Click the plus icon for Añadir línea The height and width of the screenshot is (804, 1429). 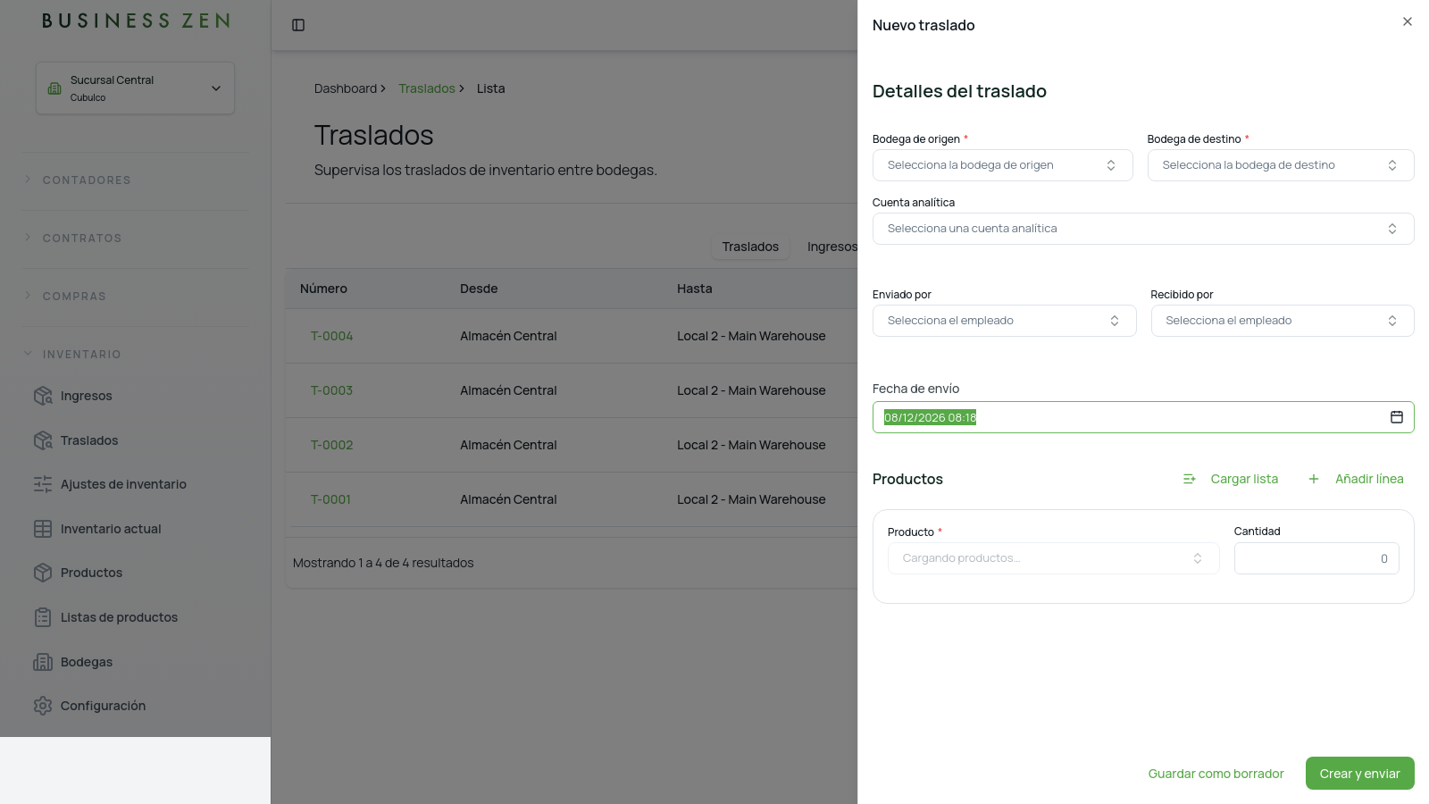click(1314, 479)
